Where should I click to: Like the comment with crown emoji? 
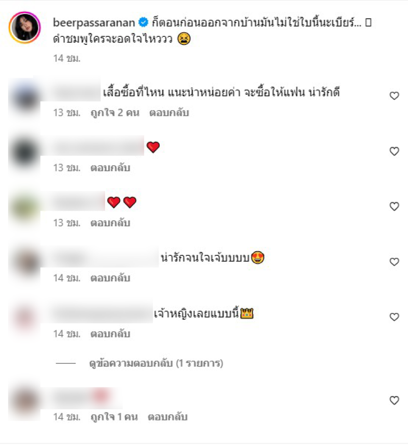pos(394,317)
